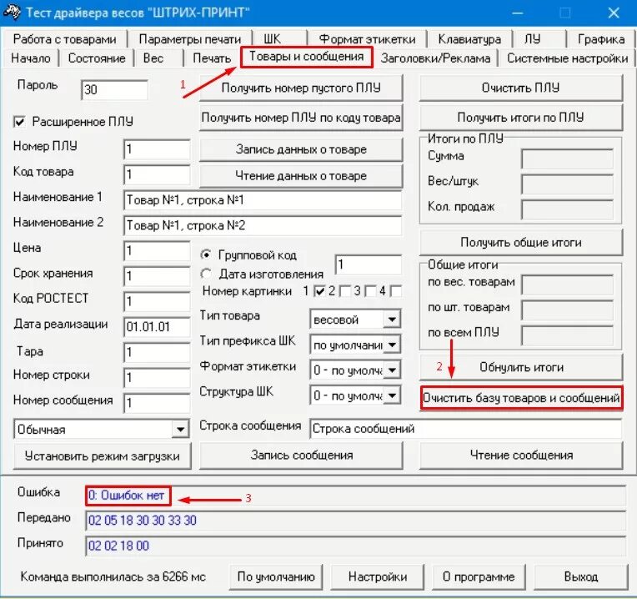
Task: Click the Строка сообщения text field
Action: coord(465,429)
